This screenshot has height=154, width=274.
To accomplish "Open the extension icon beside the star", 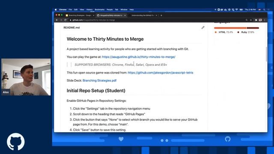I will pos(256,20).
